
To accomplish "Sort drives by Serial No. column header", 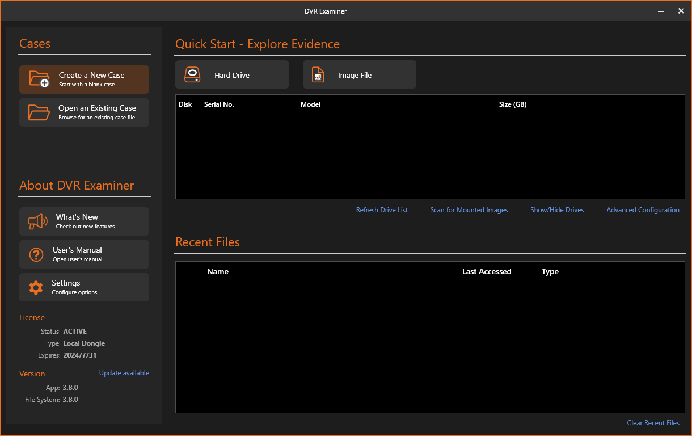I will point(219,104).
